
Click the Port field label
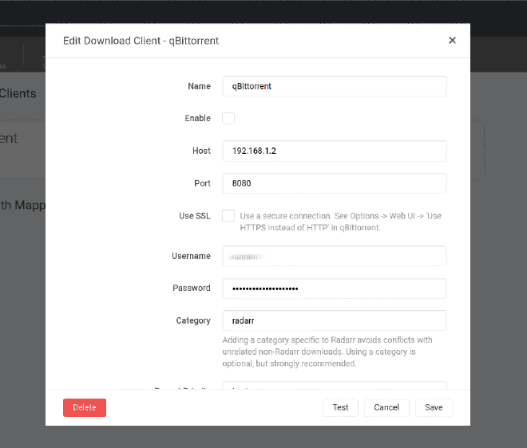tap(202, 183)
